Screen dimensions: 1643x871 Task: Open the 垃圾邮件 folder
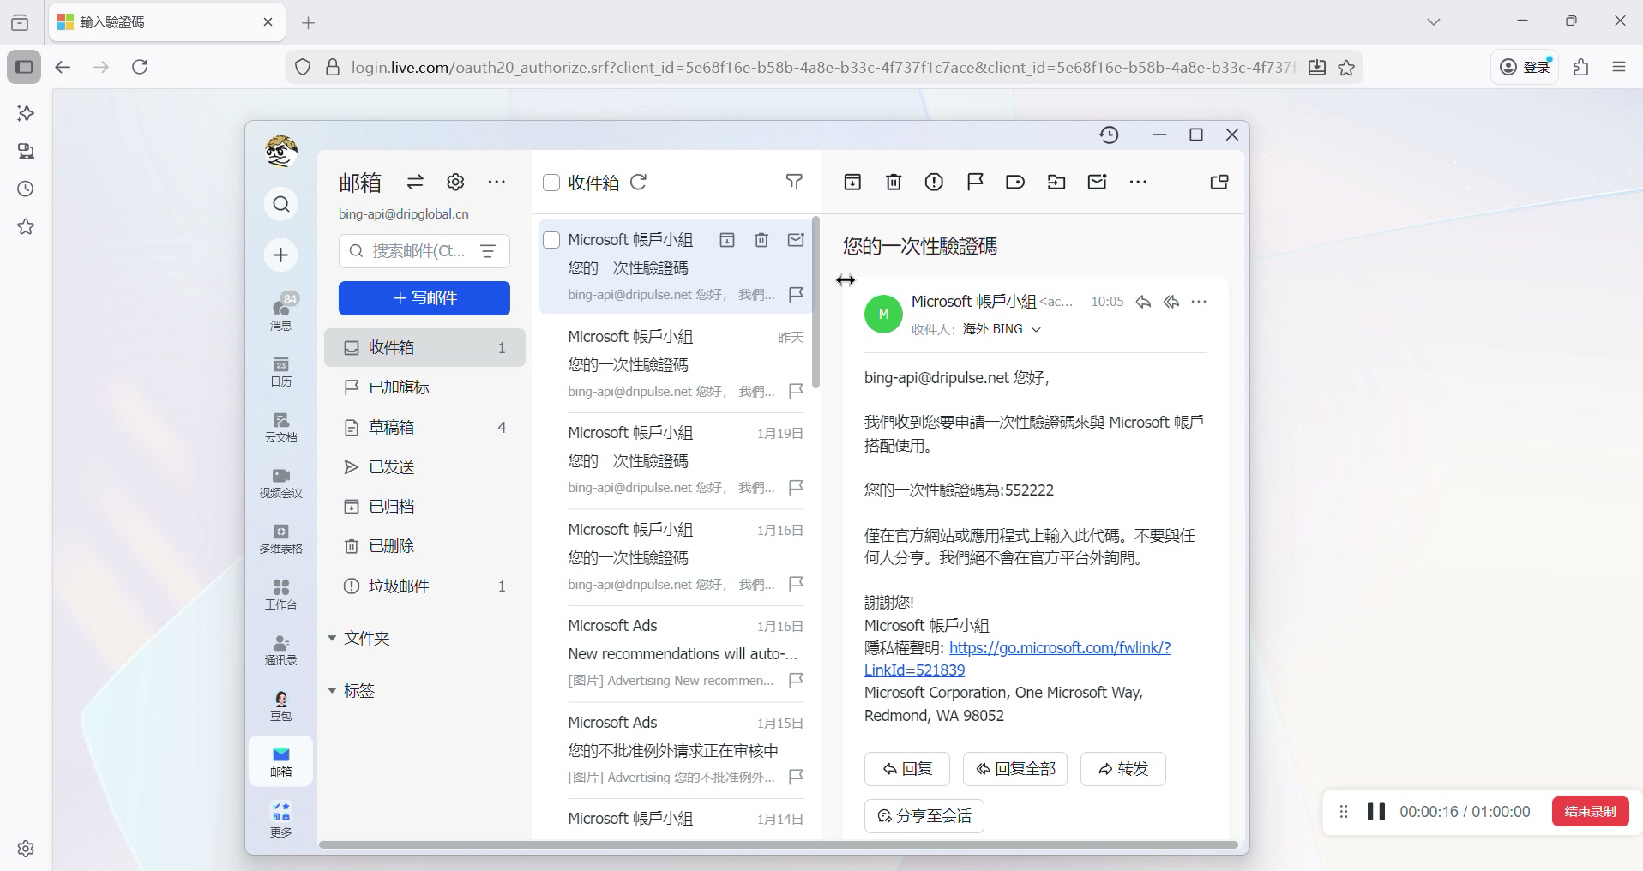(424, 586)
